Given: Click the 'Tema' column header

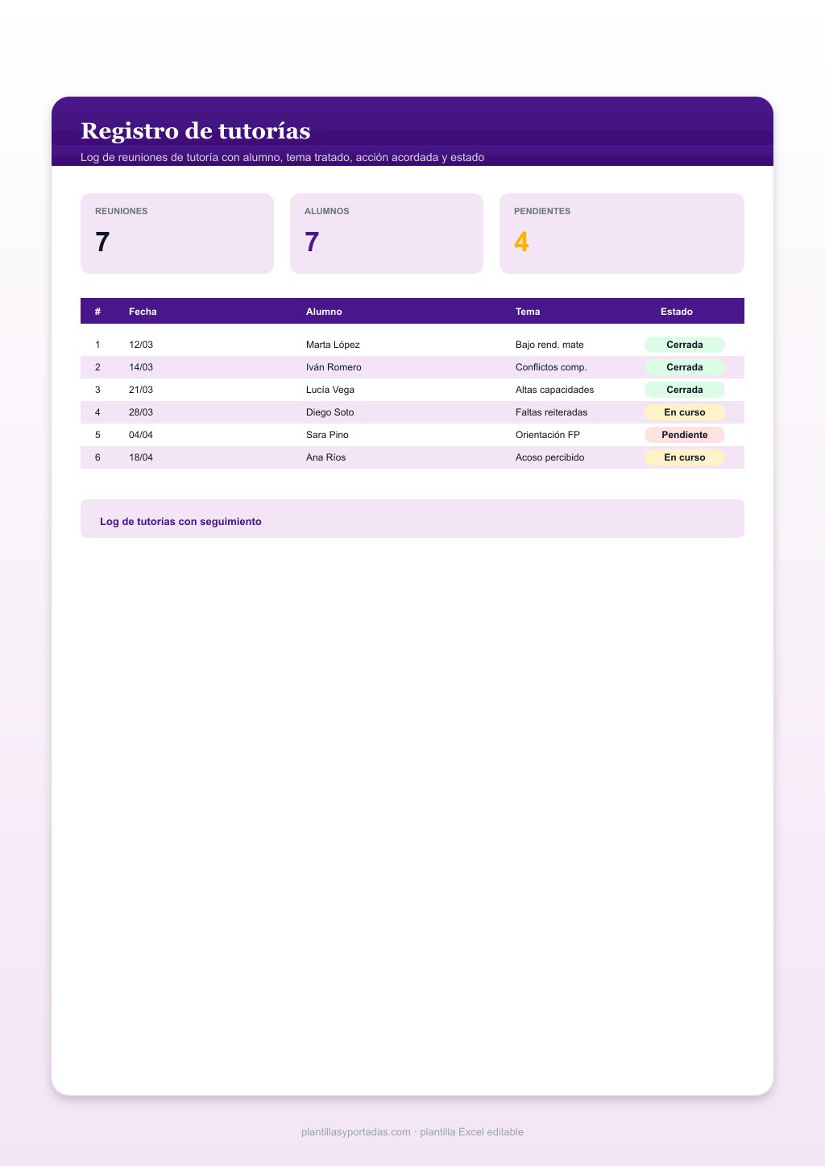Looking at the screenshot, I should point(528,312).
